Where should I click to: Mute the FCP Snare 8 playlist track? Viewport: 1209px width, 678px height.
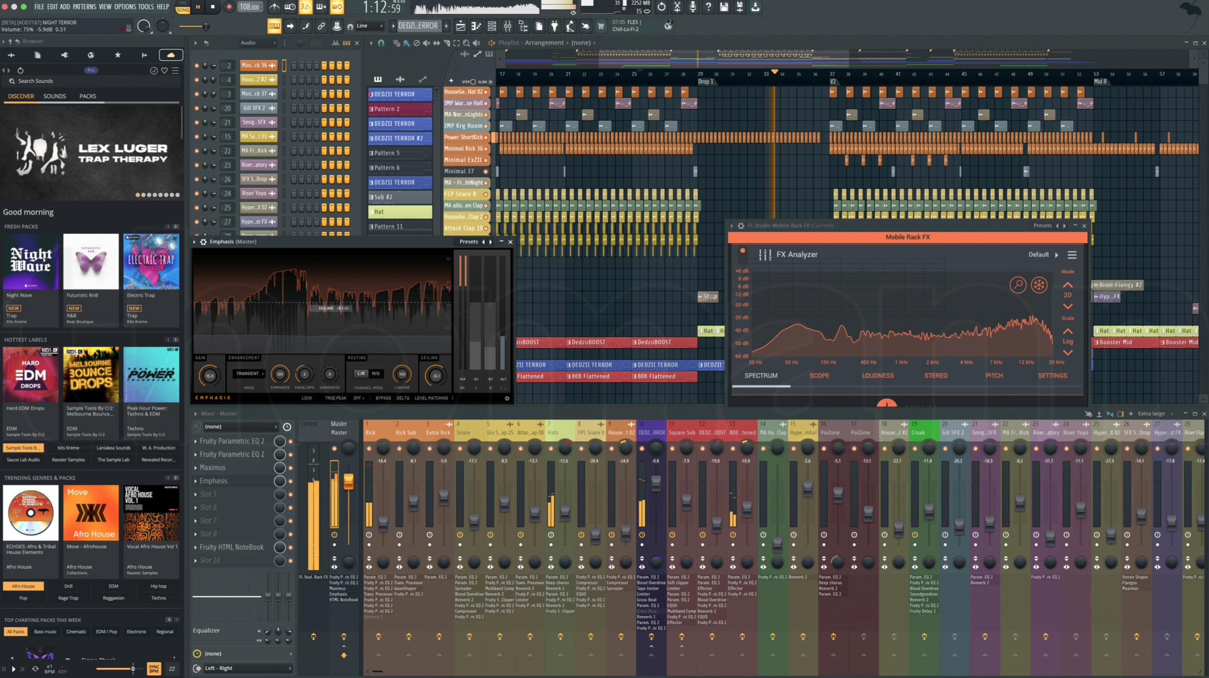(486, 194)
